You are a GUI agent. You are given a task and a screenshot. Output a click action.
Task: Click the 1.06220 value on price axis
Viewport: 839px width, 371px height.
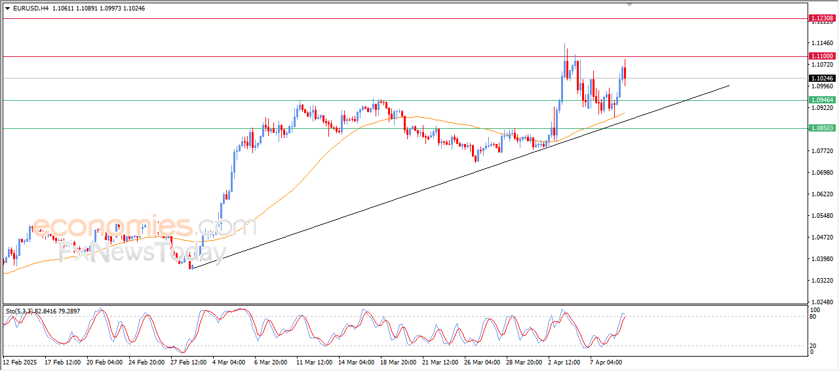pyautogui.click(x=822, y=194)
